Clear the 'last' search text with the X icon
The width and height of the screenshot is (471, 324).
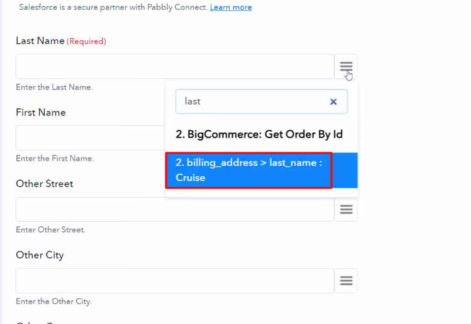pos(333,102)
